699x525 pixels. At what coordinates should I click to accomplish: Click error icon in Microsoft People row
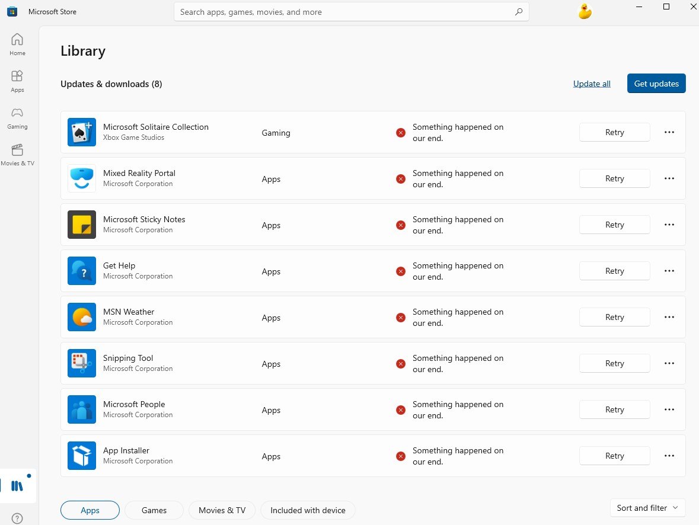pos(401,410)
